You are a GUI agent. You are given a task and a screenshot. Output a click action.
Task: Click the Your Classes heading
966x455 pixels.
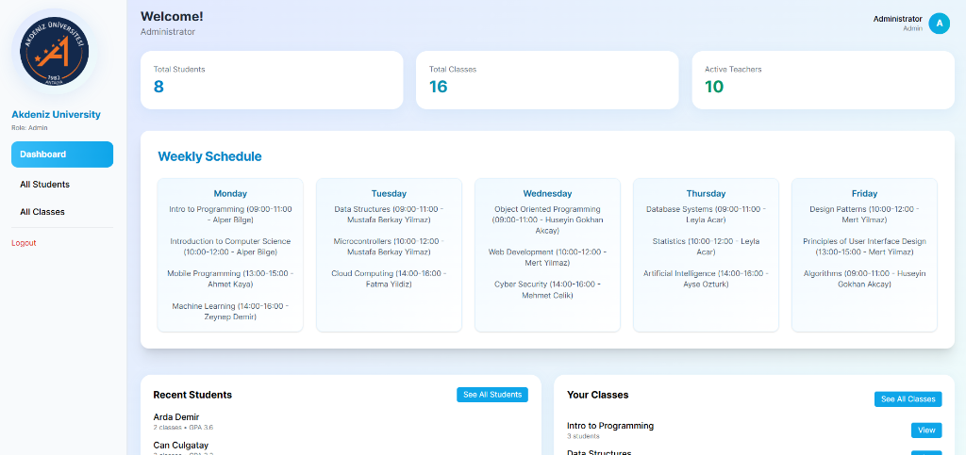coord(597,395)
